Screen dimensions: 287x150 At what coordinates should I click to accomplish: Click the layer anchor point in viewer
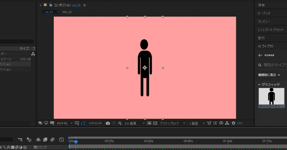145,68
